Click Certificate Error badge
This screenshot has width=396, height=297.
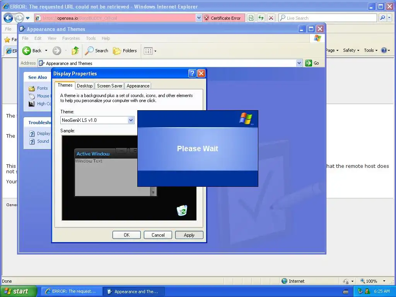[x=223, y=18]
